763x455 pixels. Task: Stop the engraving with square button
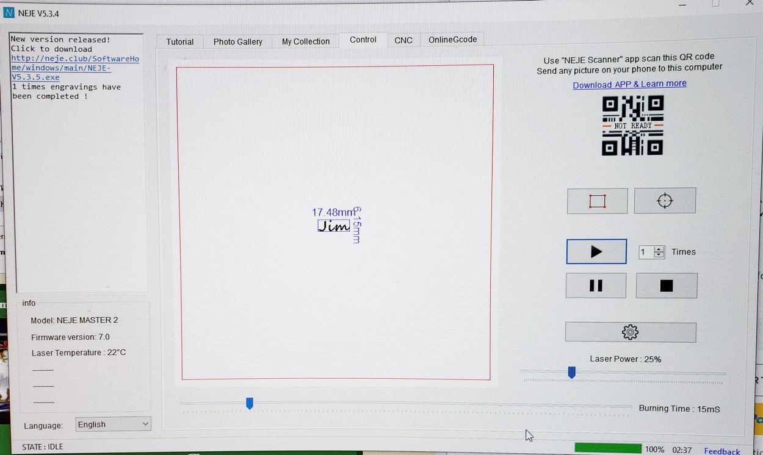pyautogui.click(x=666, y=285)
